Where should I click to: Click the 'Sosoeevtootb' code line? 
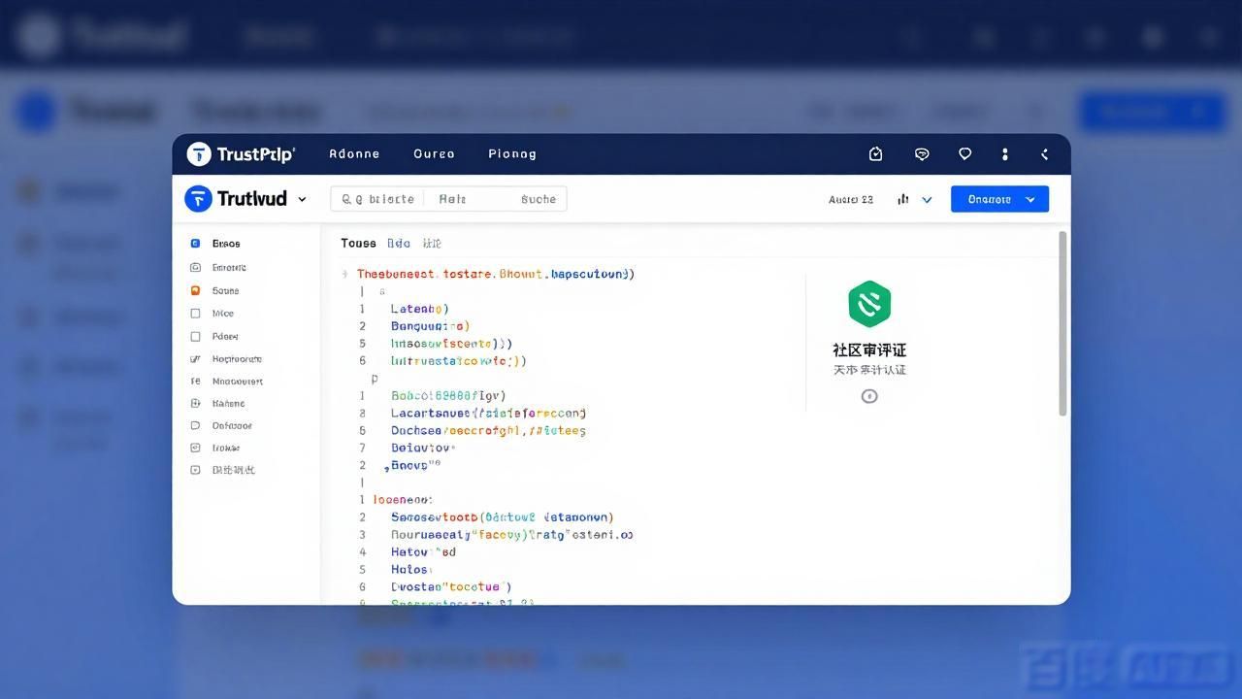point(502,517)
